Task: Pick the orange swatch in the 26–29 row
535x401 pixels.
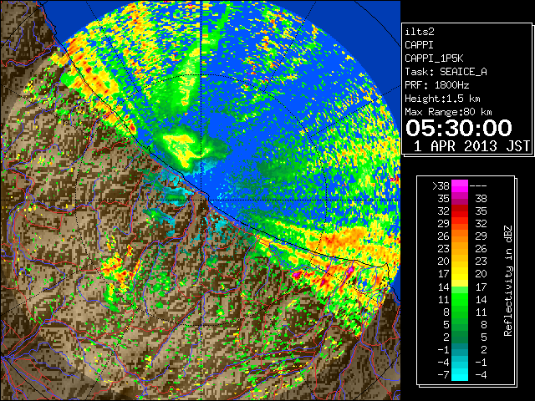Action: 460,236
